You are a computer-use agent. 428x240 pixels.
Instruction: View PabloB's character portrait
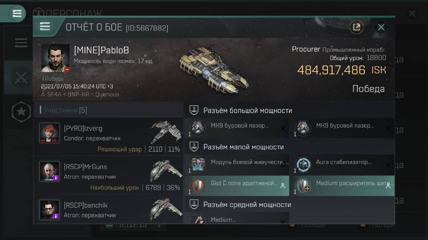pos(56,58)
